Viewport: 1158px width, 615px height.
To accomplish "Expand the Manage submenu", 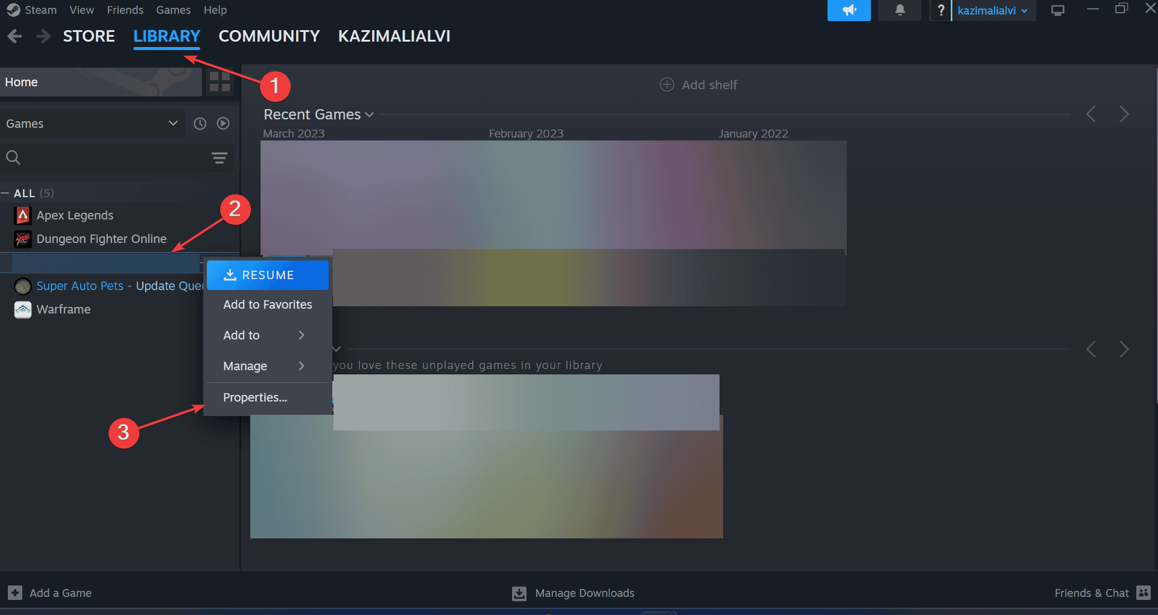I will click(268, 366).
